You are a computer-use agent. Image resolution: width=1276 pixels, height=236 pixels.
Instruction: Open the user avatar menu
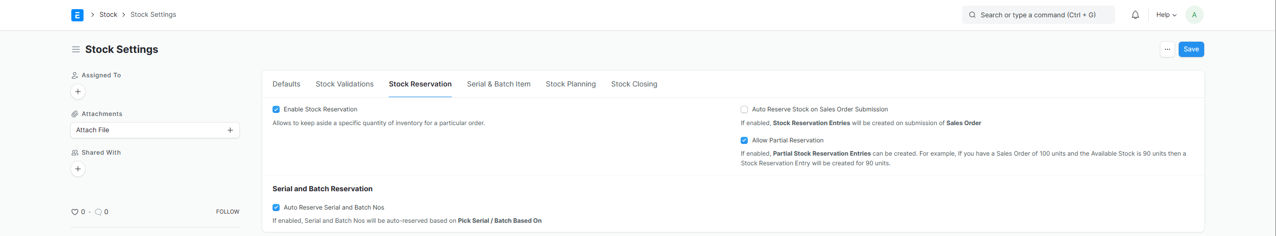(x=1194, y=15)
